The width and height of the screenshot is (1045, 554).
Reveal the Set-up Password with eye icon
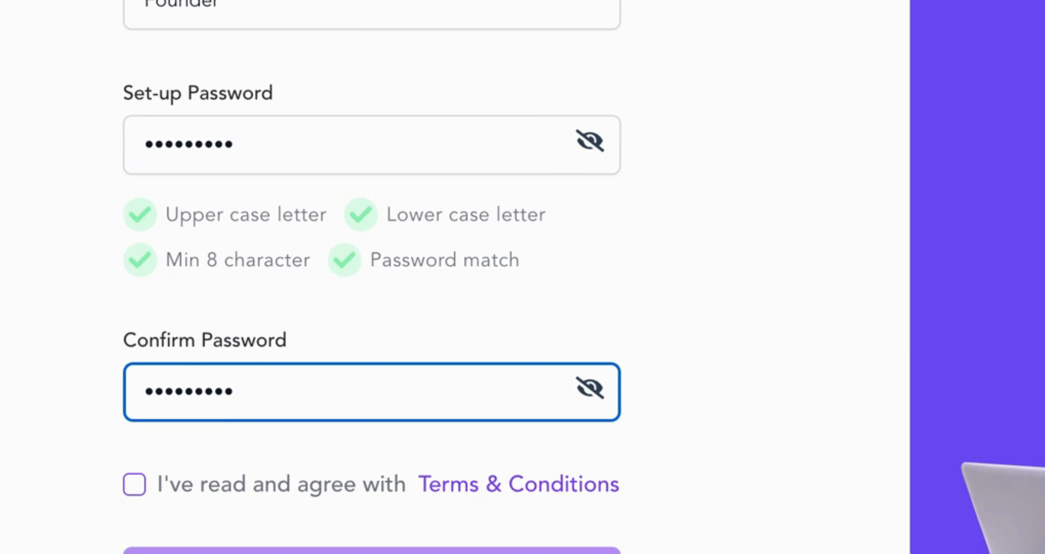[x=590, y=141]
